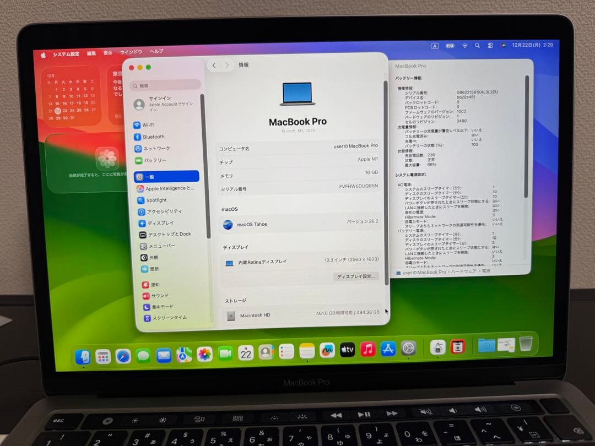The height and width of the screenshot is (446, 595).
Task: Open the ミュージック app in the Dock
Action: pos(368,349)
